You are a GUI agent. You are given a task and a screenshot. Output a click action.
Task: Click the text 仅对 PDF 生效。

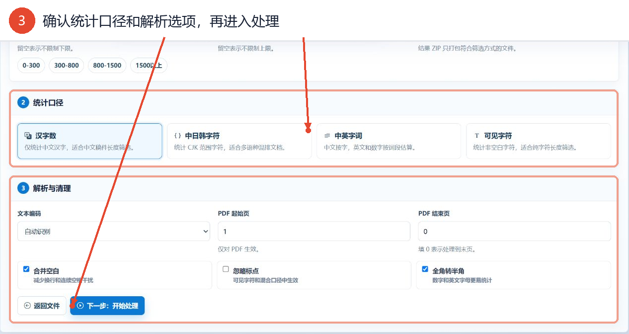pyautogui.click(x=238, y=249)
